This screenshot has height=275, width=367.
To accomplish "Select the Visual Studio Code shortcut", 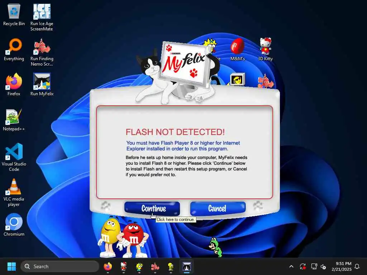I will [14, 157].
